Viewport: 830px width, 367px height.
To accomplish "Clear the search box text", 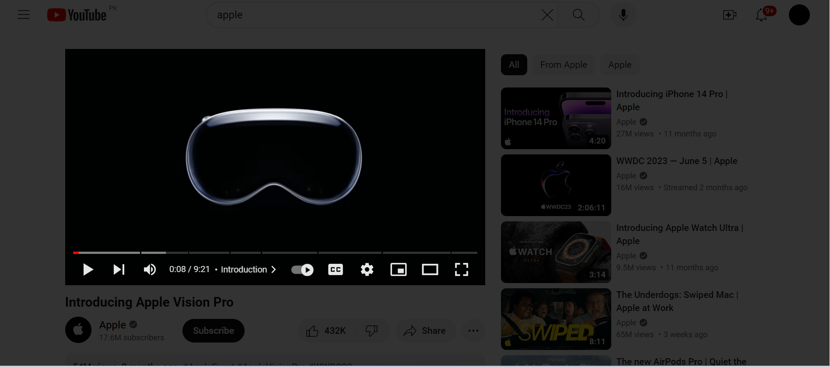I will pyautogui.click(x=547, y=15).
